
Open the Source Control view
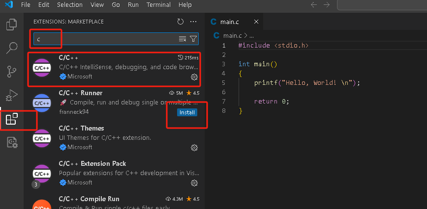pos(12,72)
